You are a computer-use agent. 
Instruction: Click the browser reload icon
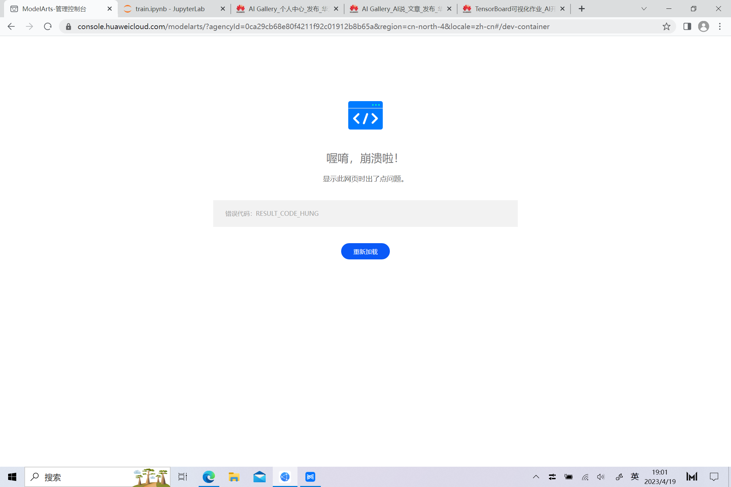pyautogui.click(x=48, y=26)
